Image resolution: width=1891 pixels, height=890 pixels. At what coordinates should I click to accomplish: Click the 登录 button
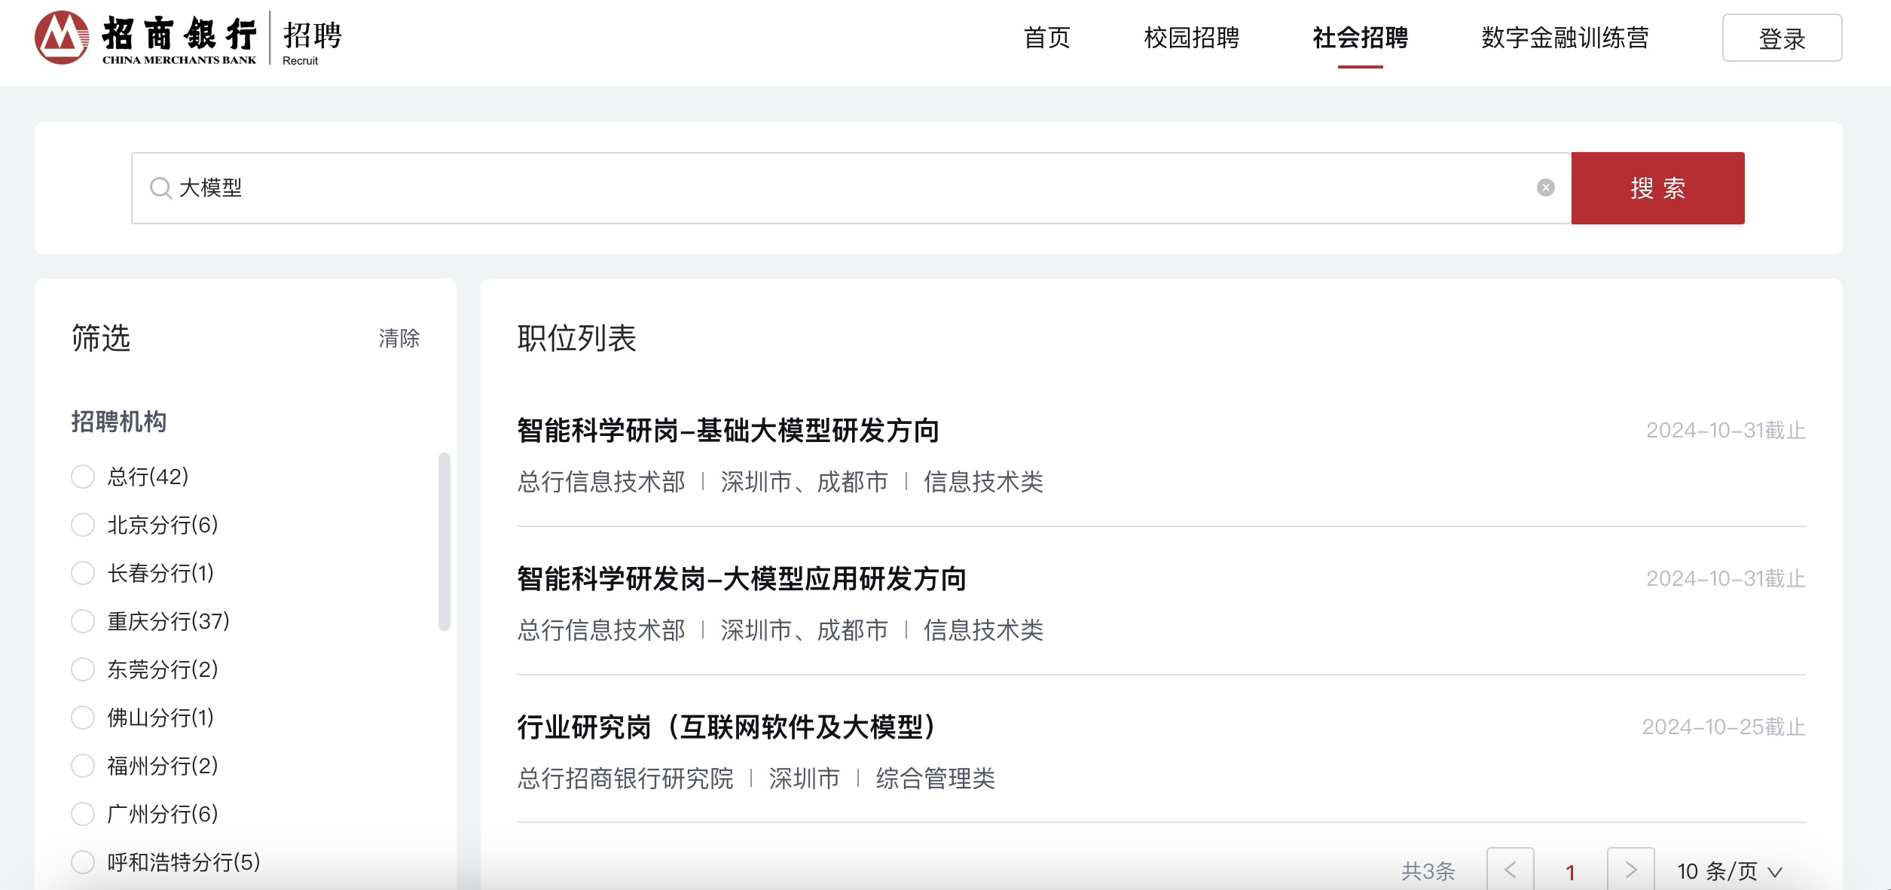[1782, 38]
